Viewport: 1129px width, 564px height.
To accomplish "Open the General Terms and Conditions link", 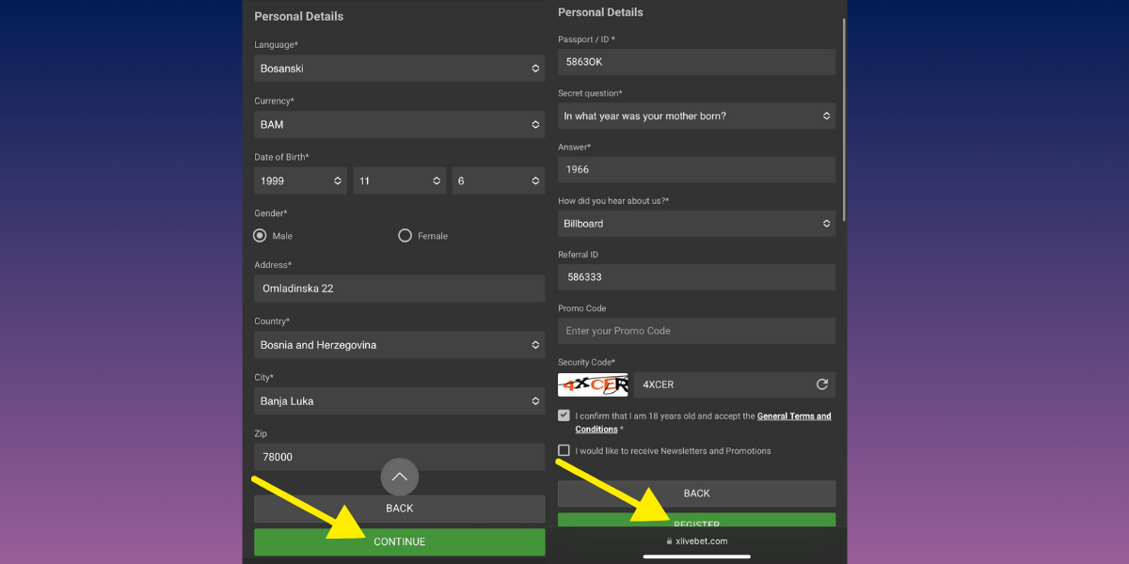I will pos(793,416).
